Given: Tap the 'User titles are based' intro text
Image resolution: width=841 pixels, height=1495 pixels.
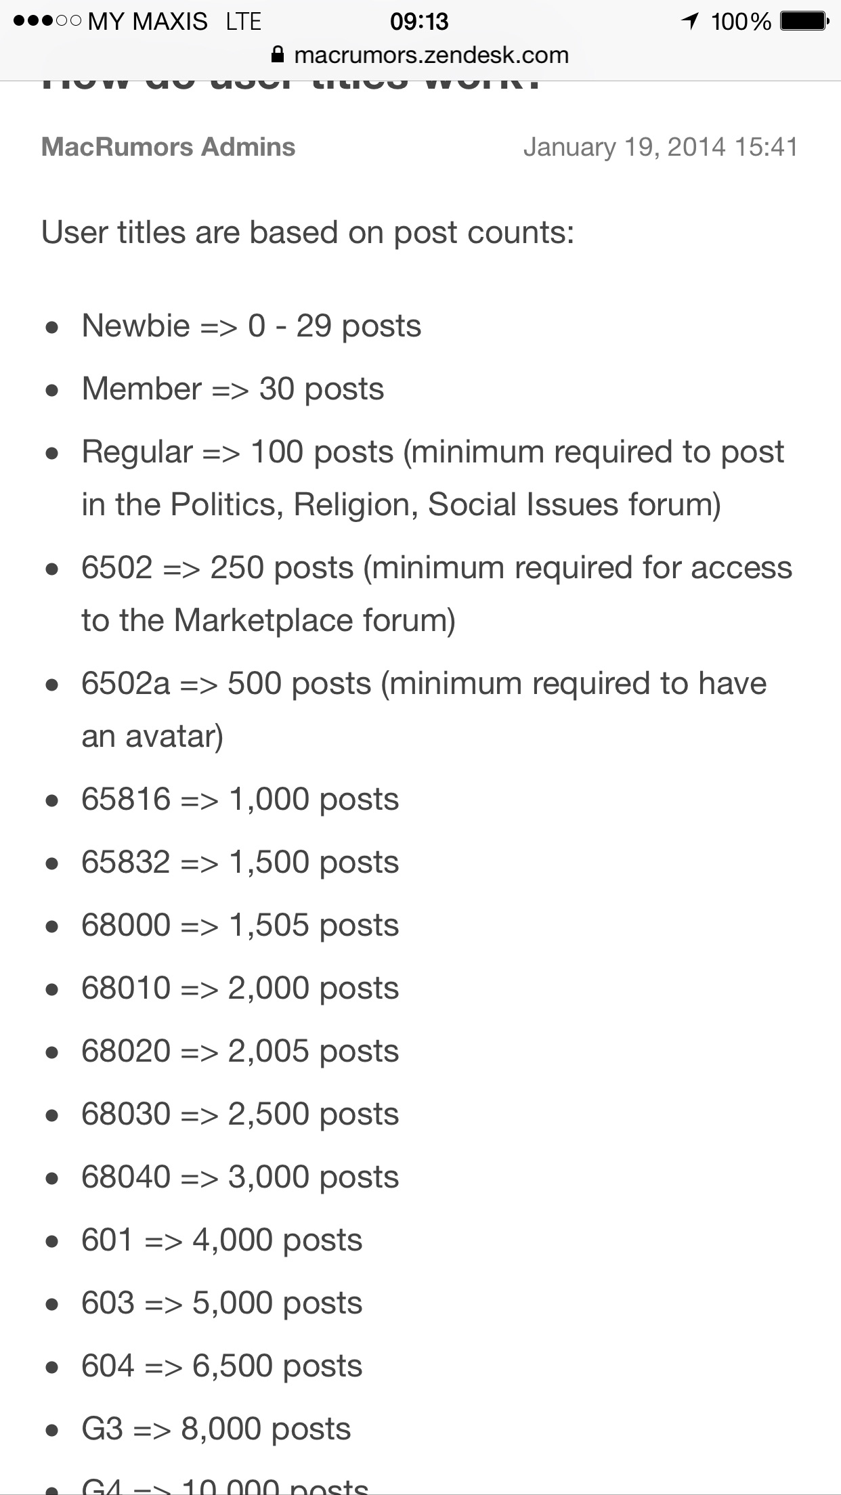Looking at the screenshot, I should tap(307, 232).
